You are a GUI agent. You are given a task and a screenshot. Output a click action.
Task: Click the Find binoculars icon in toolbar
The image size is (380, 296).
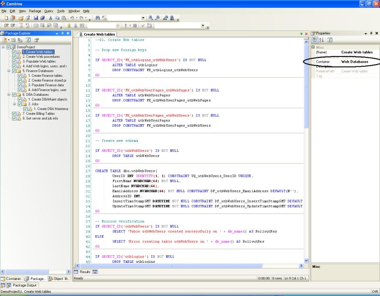point(97,18)
